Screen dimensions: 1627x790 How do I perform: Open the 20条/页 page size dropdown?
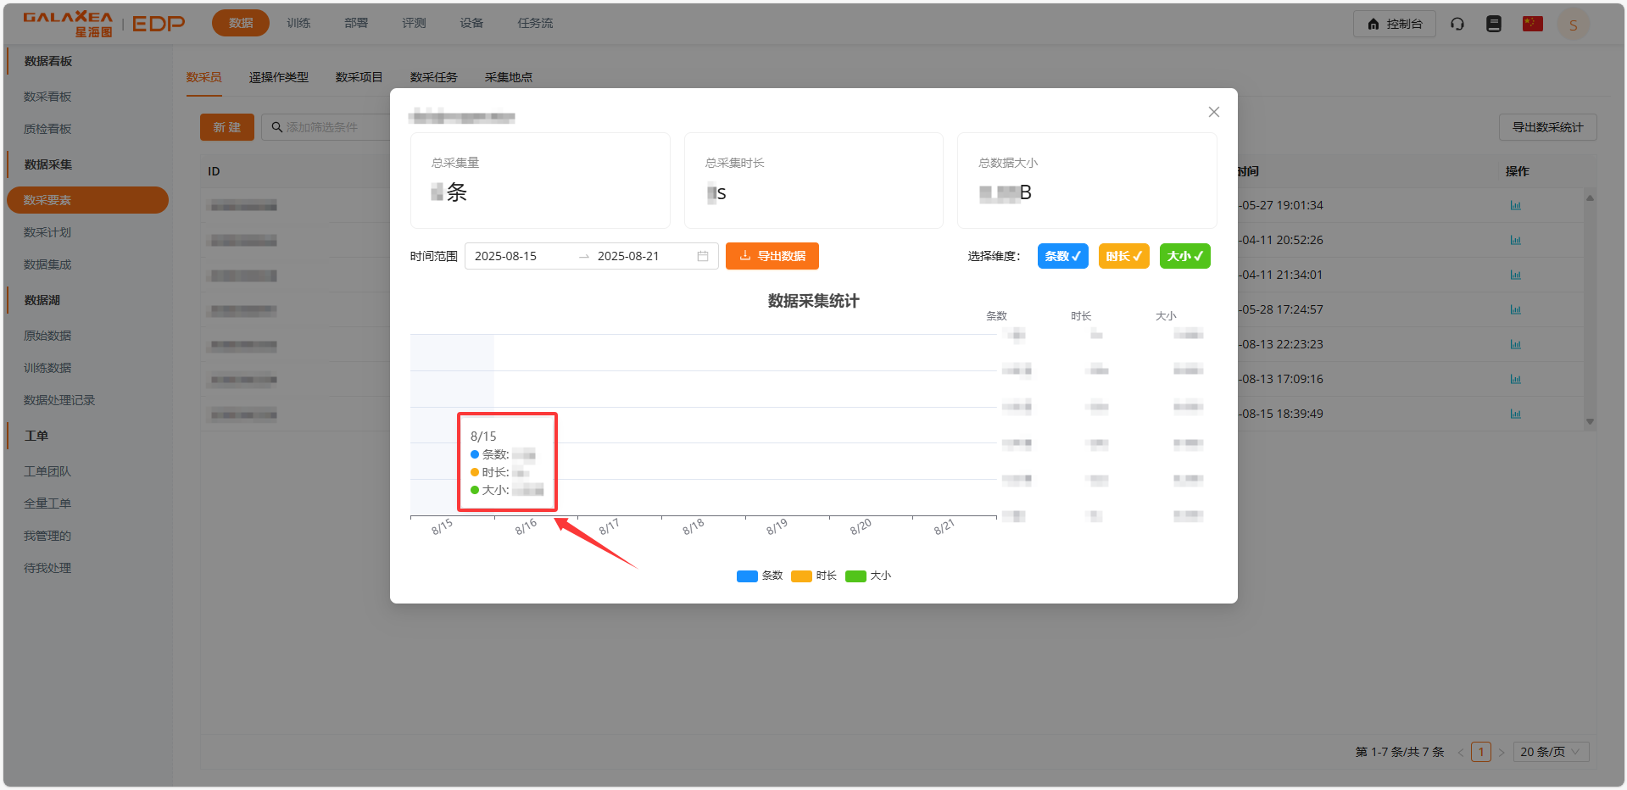(1551, 751)
